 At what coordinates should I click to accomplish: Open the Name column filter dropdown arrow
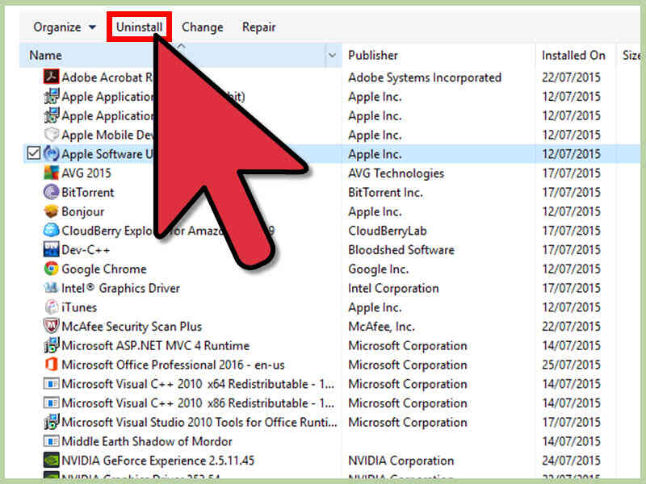click(x=332, y=55)
